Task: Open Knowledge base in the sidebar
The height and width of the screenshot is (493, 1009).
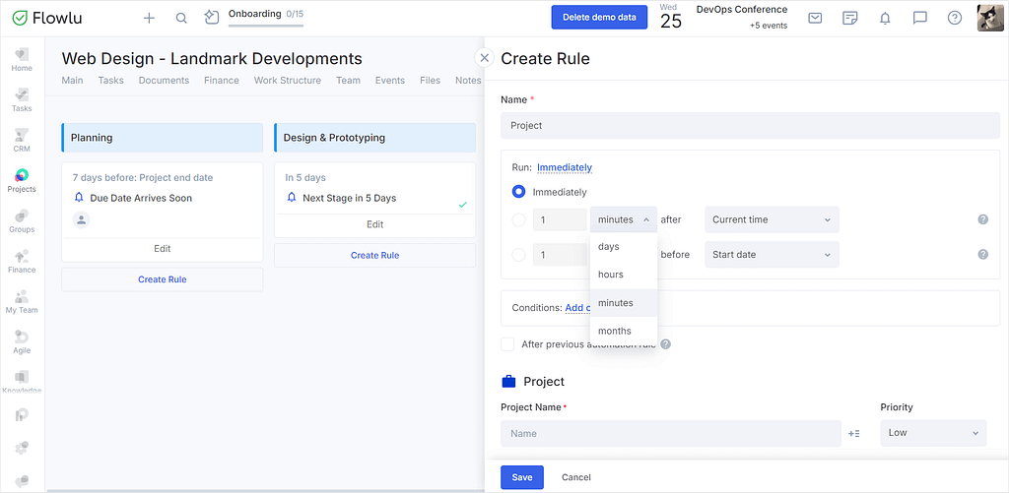Action: pos(22,383)
